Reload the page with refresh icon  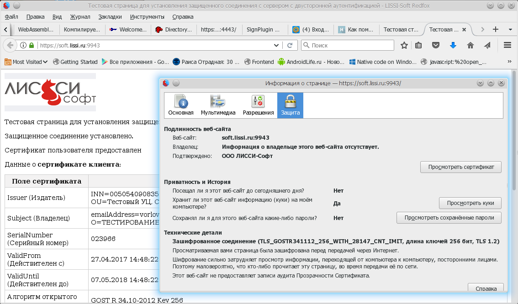(x=289, y=45)
